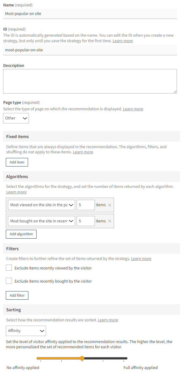Viewport: 183px width, 373px height.
Task: Open the Page type dropdown showing Other
Action: pyautogui.click(x=16, y=118)
